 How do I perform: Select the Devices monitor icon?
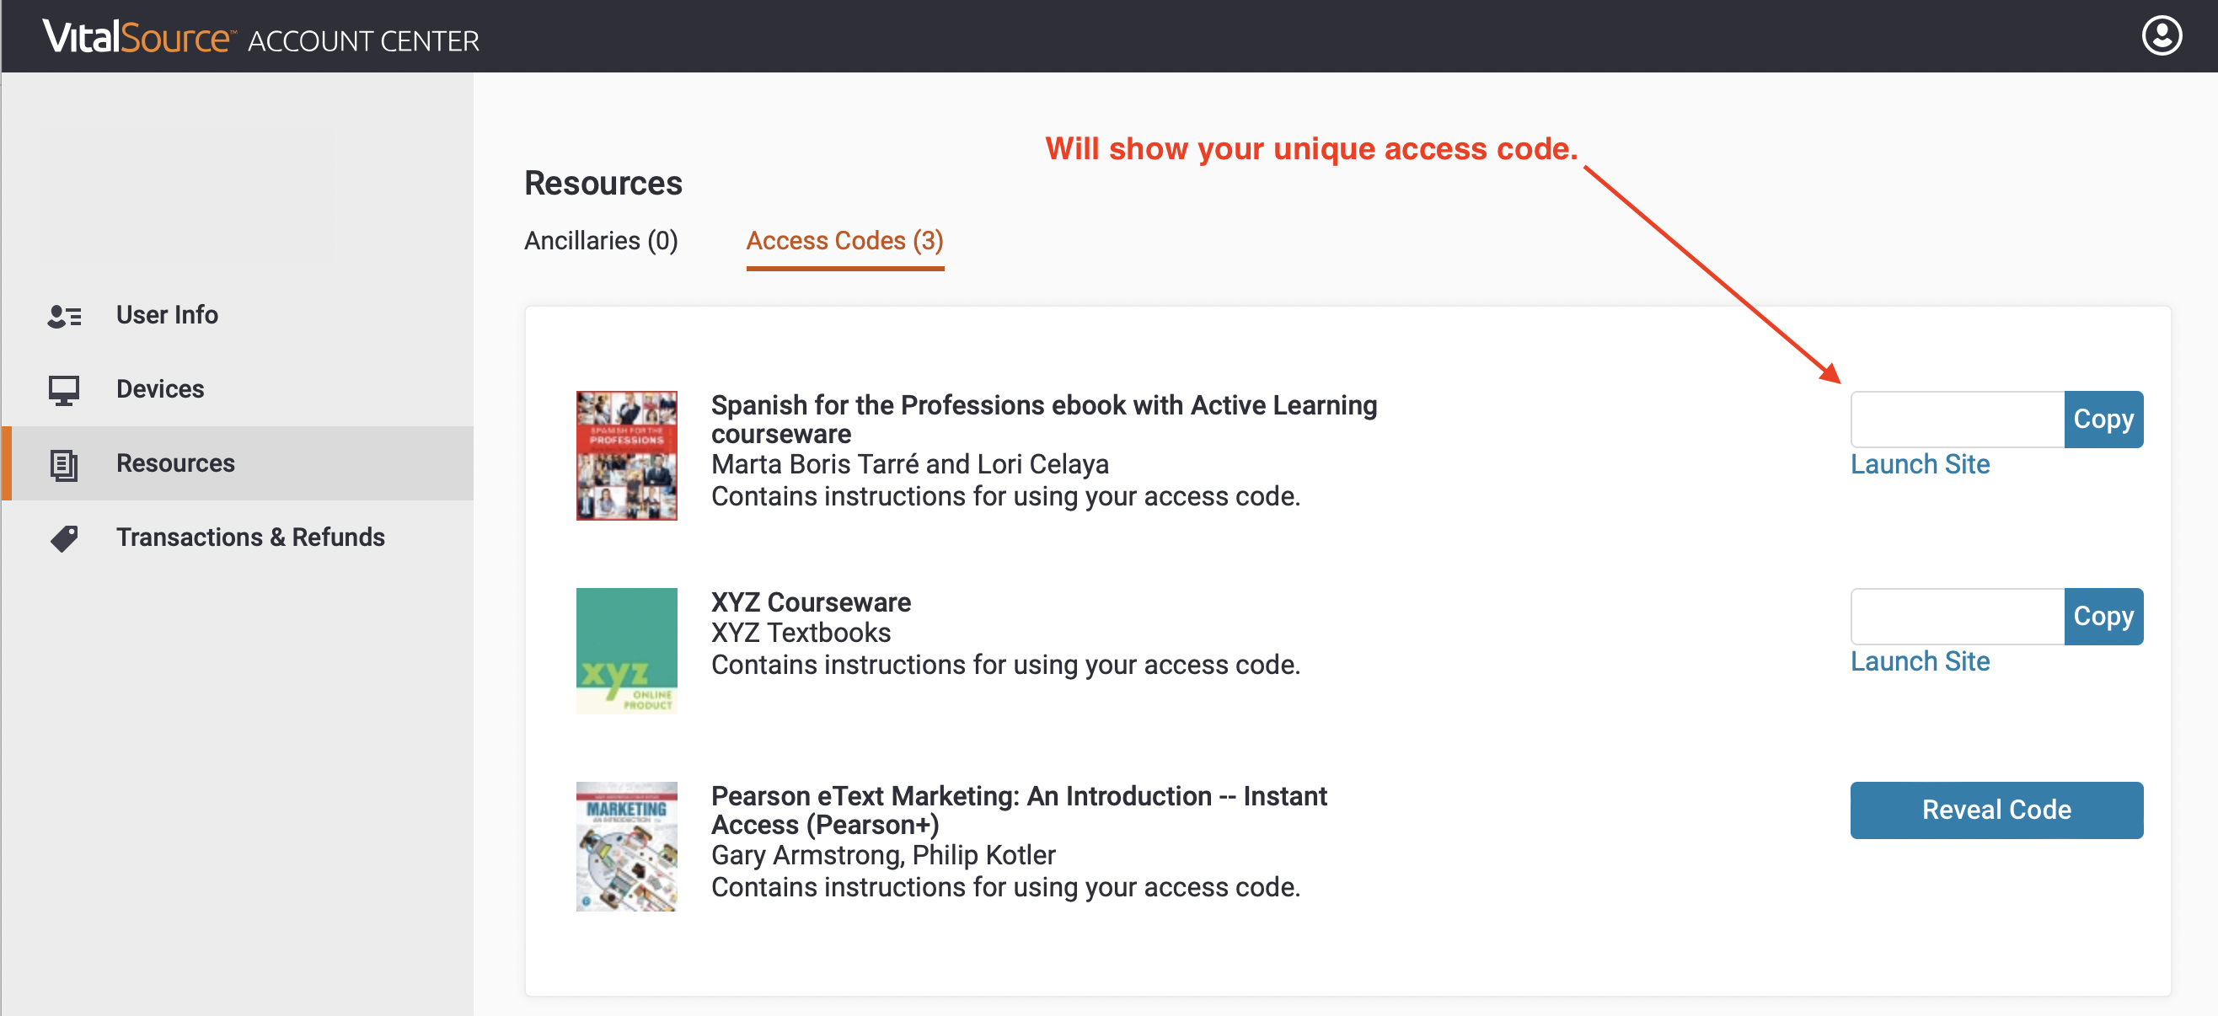(64, 389)
